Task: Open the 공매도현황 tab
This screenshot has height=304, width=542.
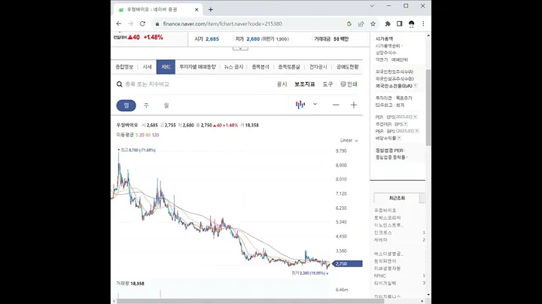Action: (347, 67)
